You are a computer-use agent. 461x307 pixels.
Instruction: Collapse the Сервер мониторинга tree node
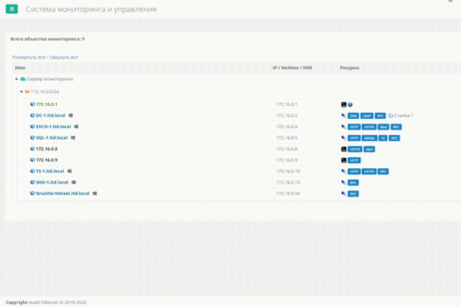pos(16,79)
